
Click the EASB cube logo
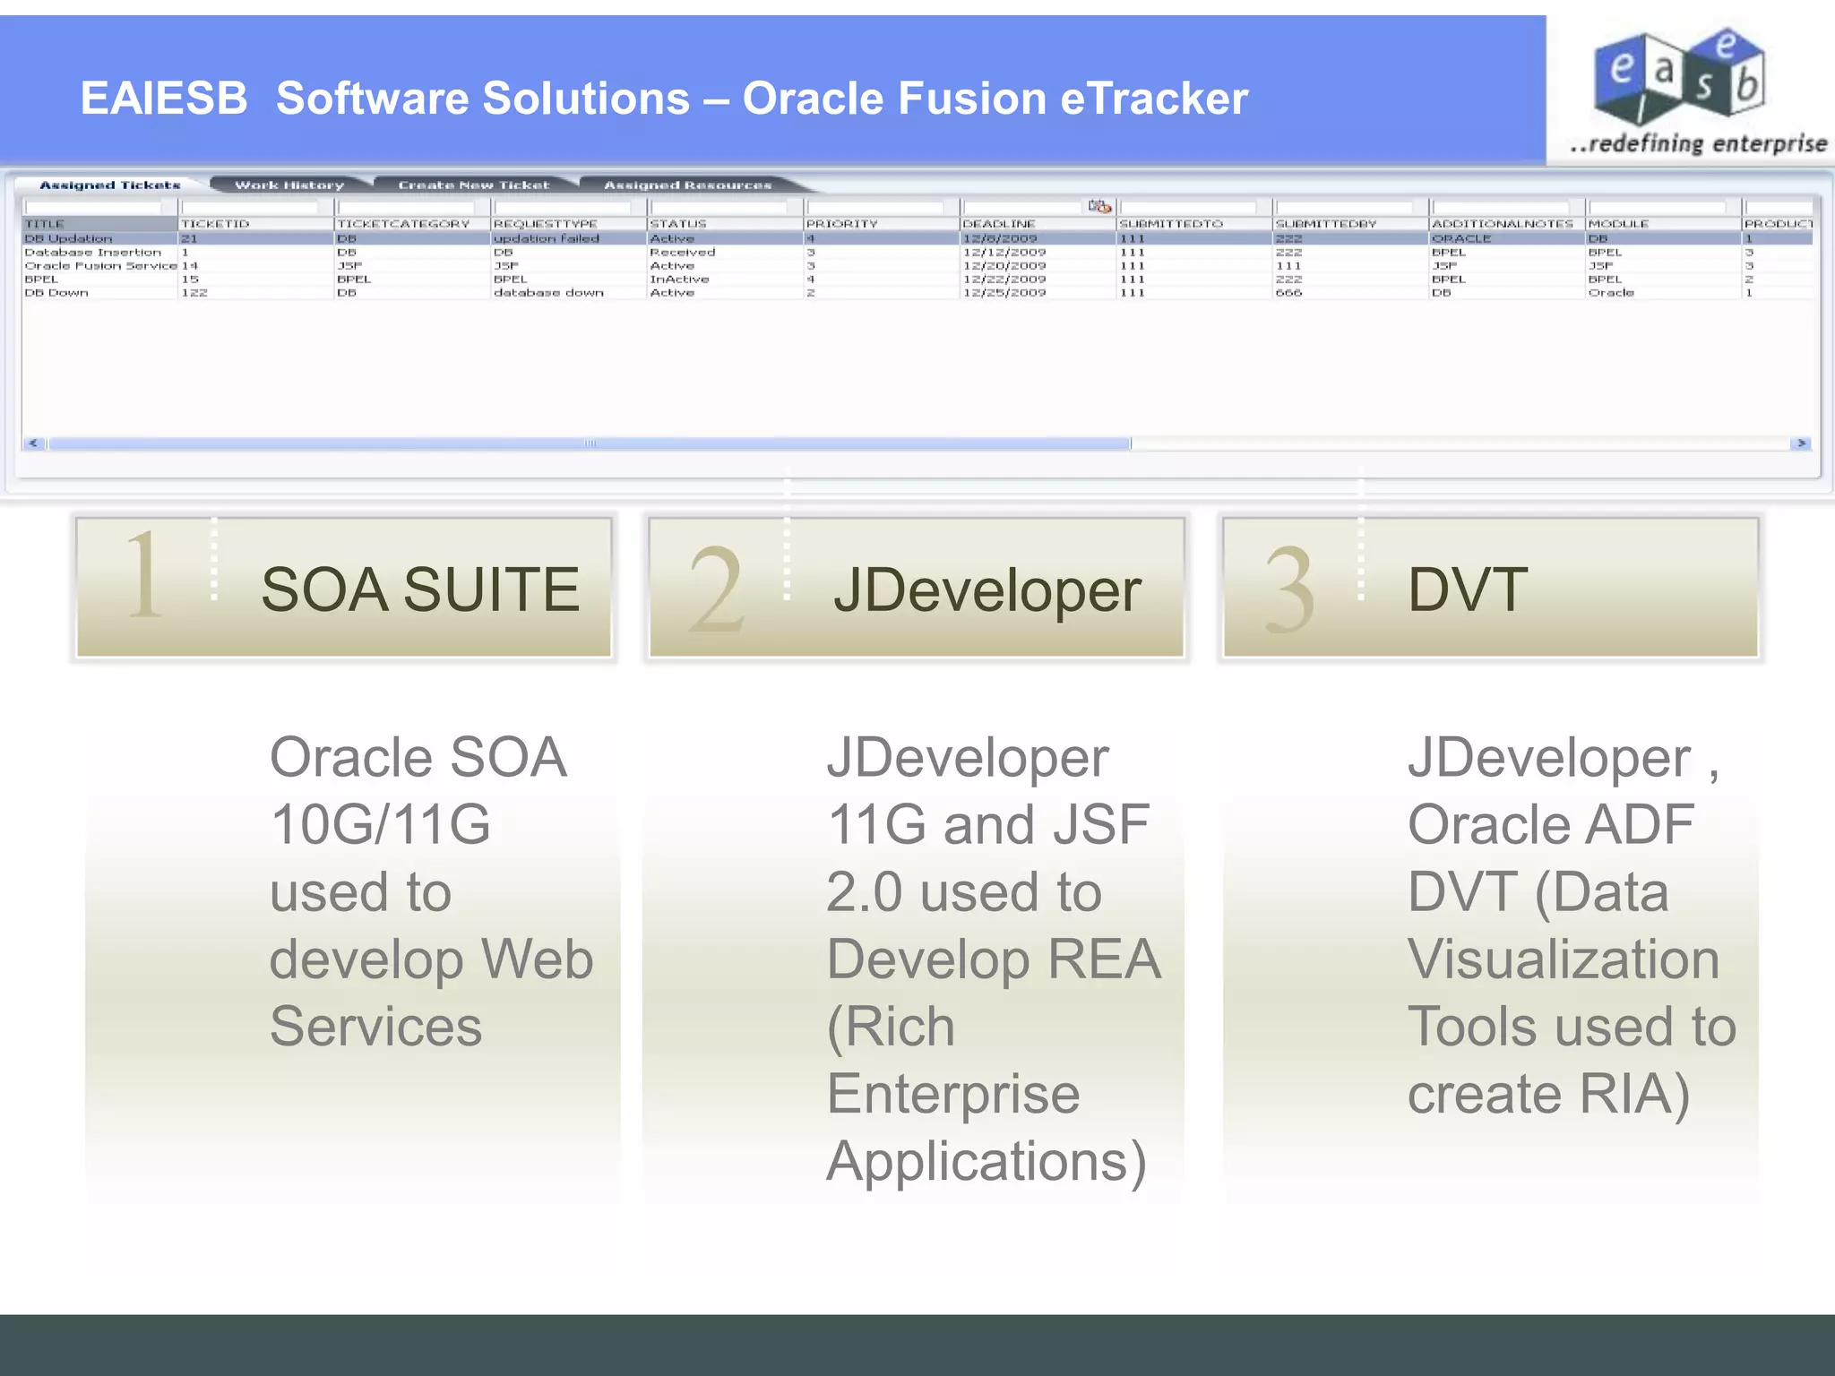tap(1679, 78)
